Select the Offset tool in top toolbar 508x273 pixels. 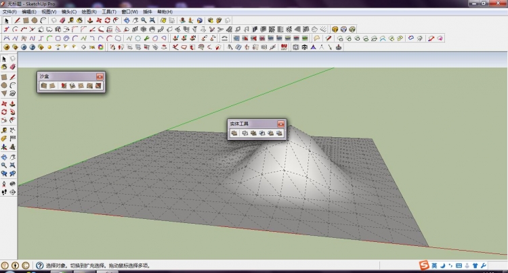pos(116,20)
